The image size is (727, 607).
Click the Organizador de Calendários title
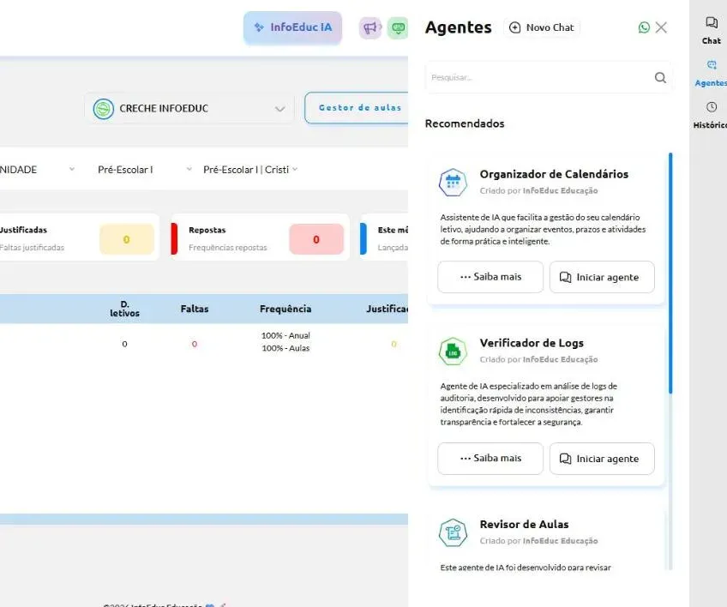(x=554, y=174)
